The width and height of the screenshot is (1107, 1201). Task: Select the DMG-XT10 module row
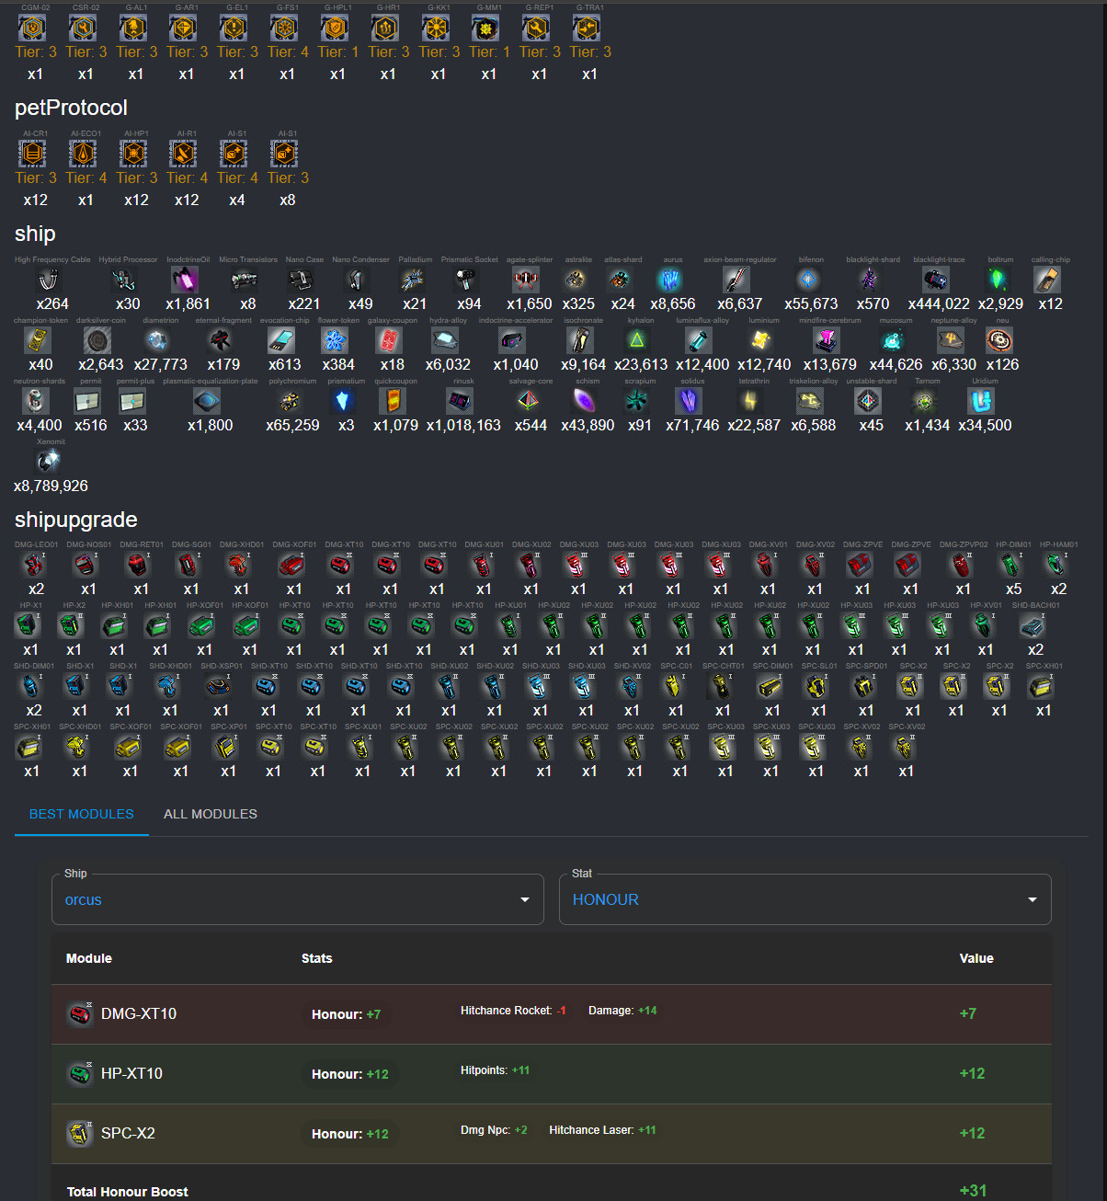[552, 1014]
